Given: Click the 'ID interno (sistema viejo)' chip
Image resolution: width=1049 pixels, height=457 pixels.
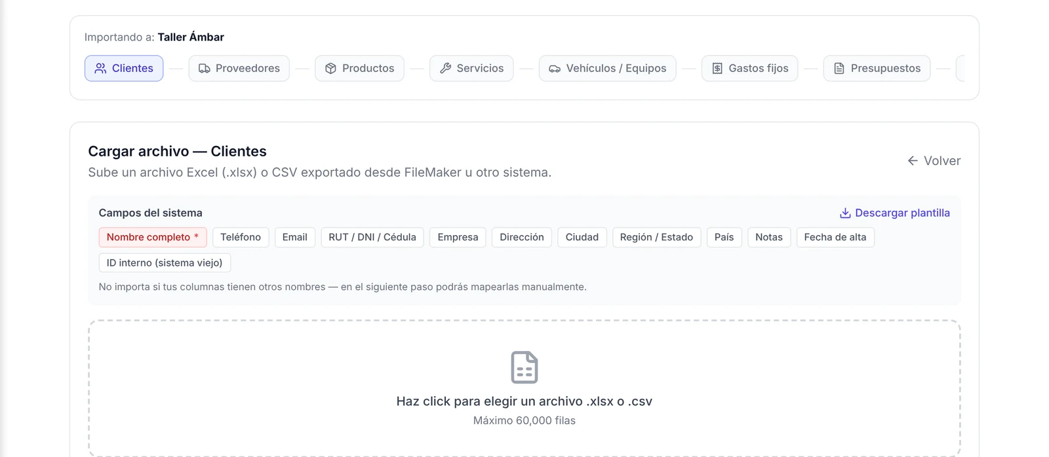Looking at the screenshot, I should [165, 263].
